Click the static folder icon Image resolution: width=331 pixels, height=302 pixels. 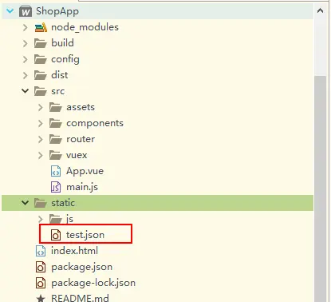pyautogui.click(x=41, y=203)
